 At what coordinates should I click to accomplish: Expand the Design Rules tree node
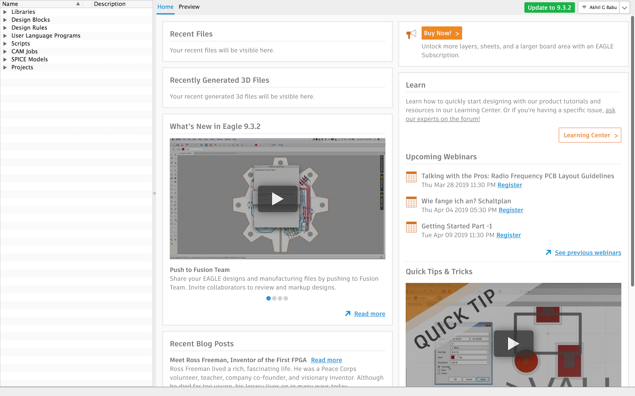click(5, 28)
